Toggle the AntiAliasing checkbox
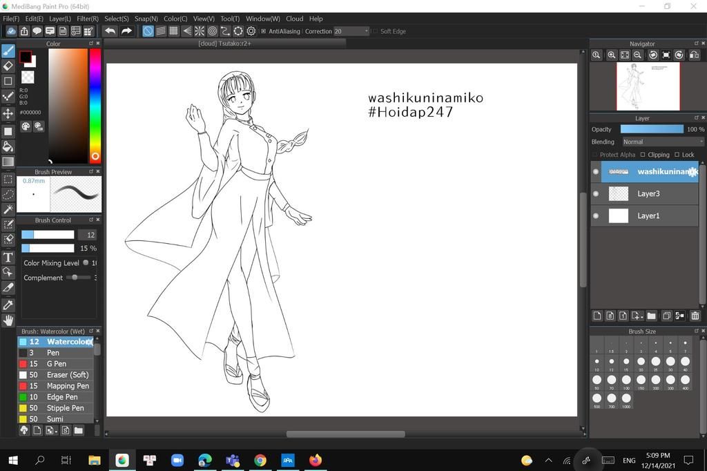 [x=263, y=32]
